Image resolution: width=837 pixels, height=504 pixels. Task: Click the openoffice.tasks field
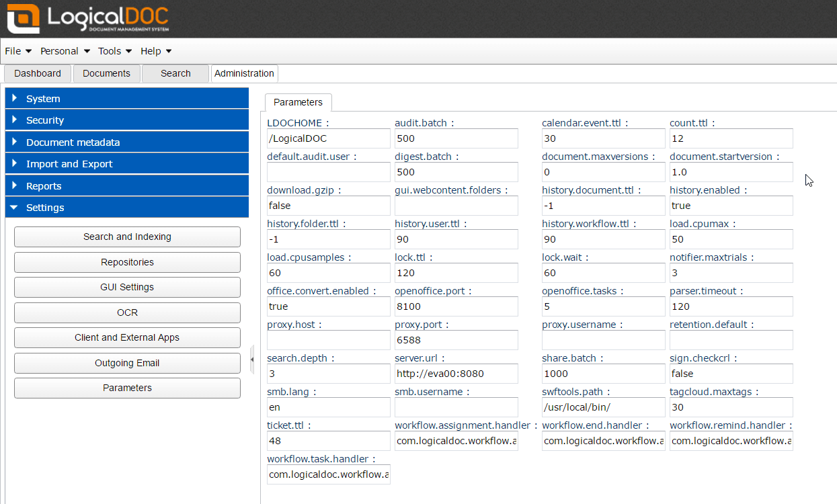(x=603, y=306)
